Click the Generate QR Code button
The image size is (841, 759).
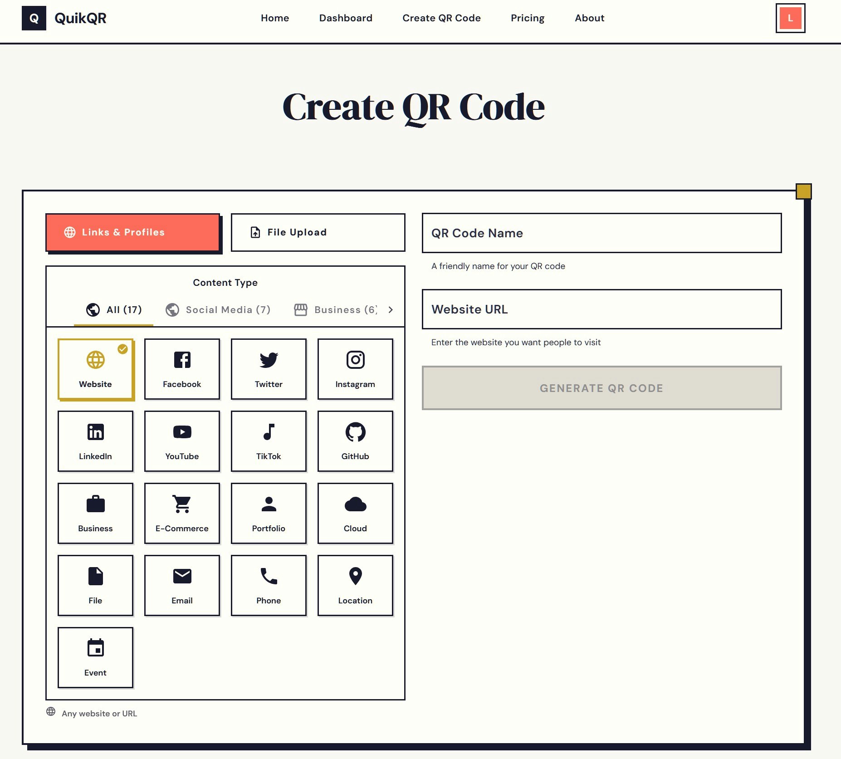601,388
